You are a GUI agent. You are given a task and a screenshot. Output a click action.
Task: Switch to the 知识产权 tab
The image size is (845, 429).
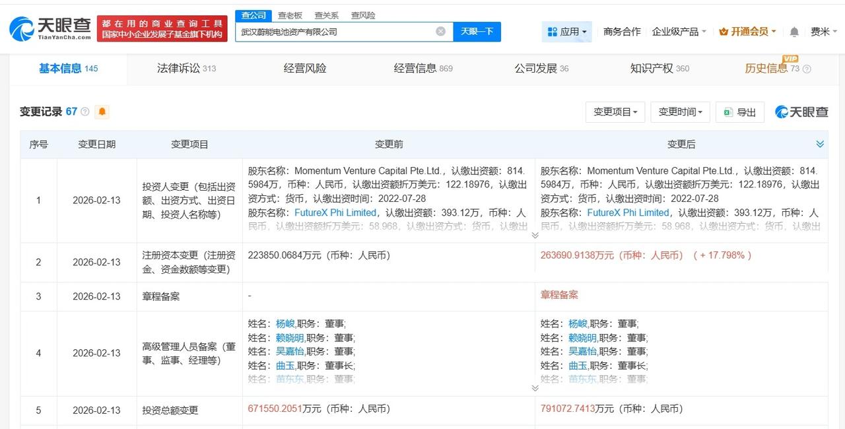tap(658, 68)
